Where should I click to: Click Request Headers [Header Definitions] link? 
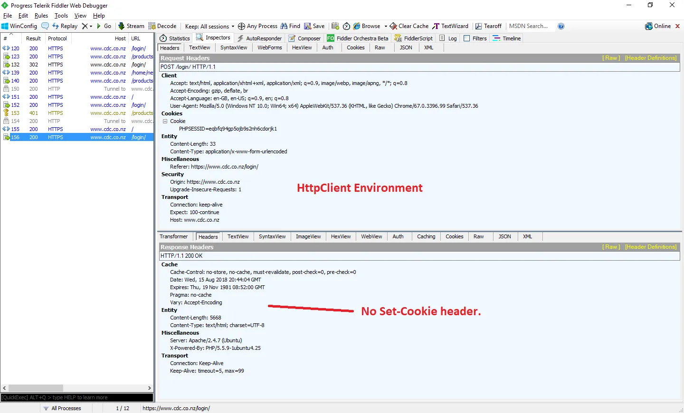coord(651,58)
